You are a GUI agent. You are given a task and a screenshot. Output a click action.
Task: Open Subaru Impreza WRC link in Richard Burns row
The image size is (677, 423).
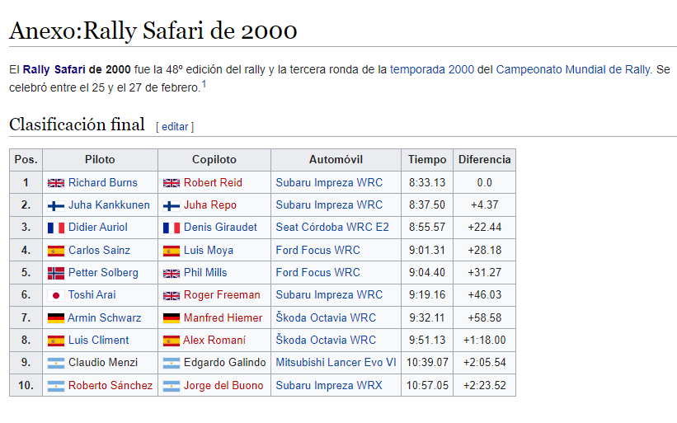click(x=329, y=182)
